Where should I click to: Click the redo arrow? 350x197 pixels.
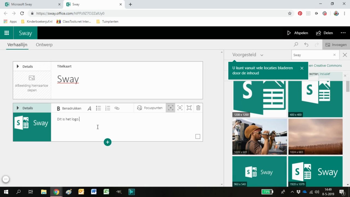(x=317, y=45)
